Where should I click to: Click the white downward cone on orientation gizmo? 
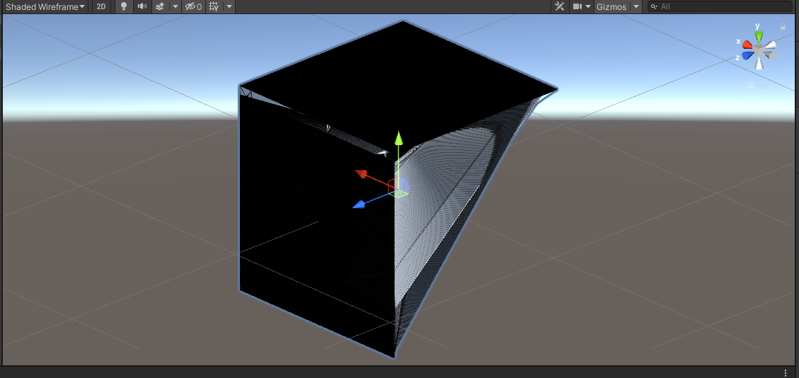tap(759, 63)
